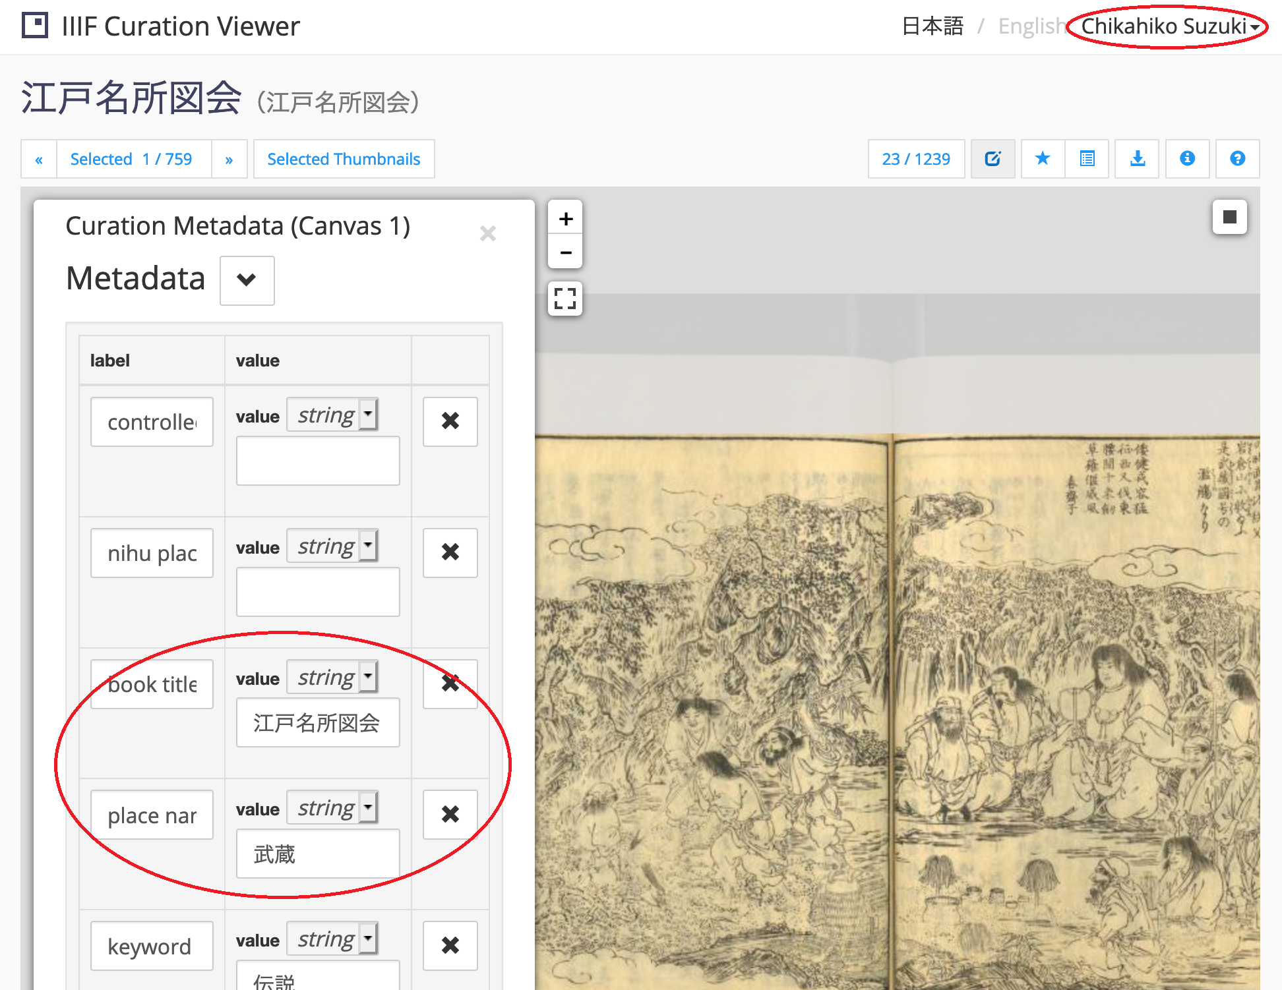1282x990 pixels.
Task: Click the value field containing 武蔵
Action: point(318,854)
